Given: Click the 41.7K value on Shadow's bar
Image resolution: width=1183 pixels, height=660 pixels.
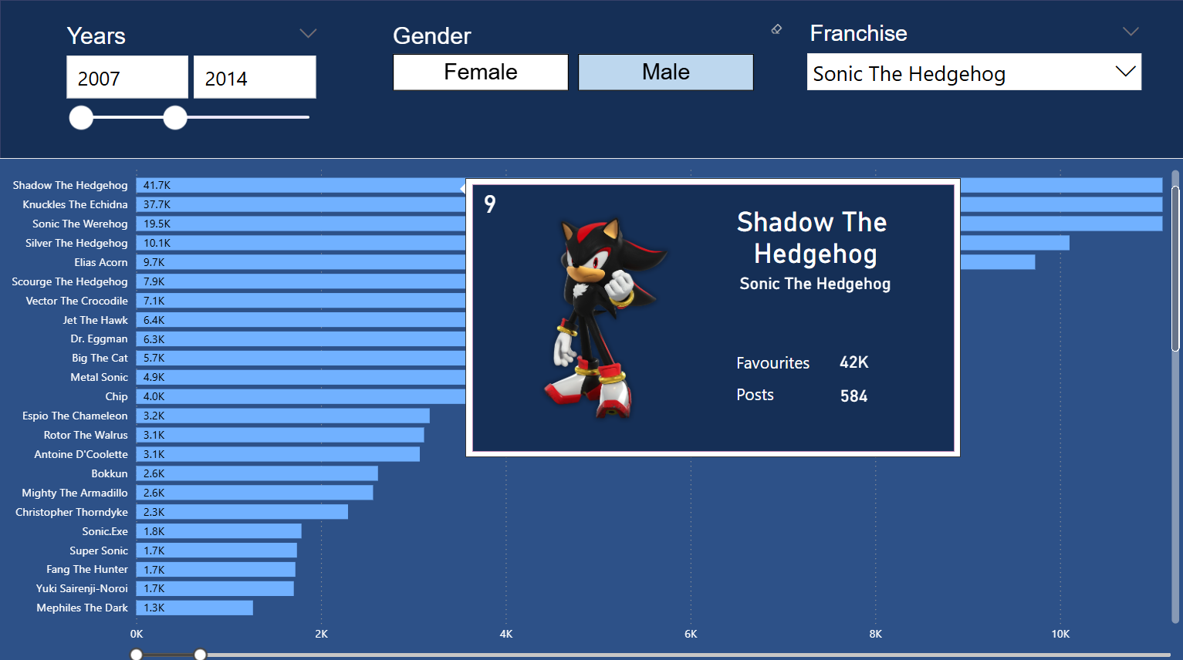Looking at the screenshot, I should [157, 185].
